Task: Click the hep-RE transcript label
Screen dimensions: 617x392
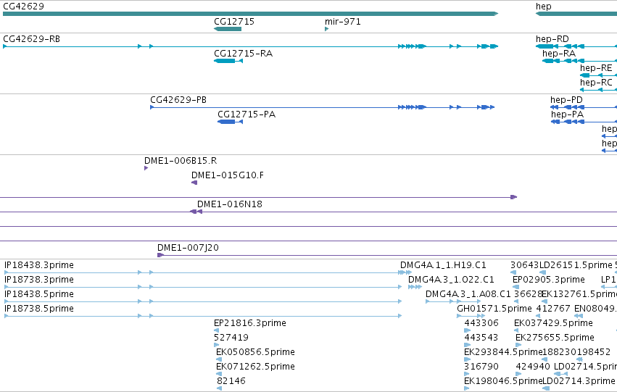Action: pyautogui.click(x=596, y=68)
